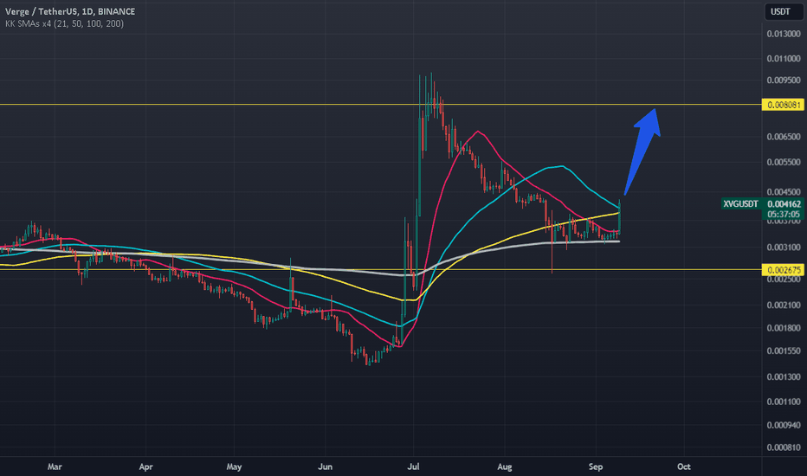807x476 pixels.
Task: Click the Jul label on time axis
Action: pos(413,466)
